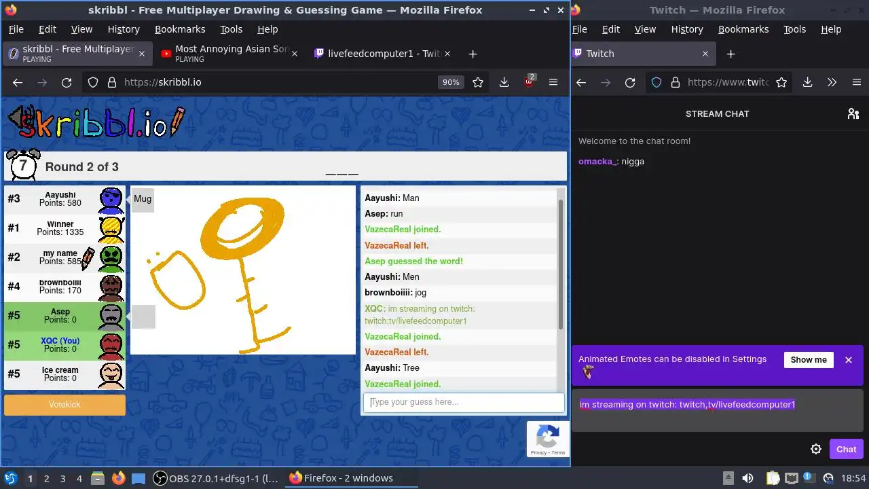Click the volume icon in the system tray
869x489 pixels.
click(x=747, y=478)
